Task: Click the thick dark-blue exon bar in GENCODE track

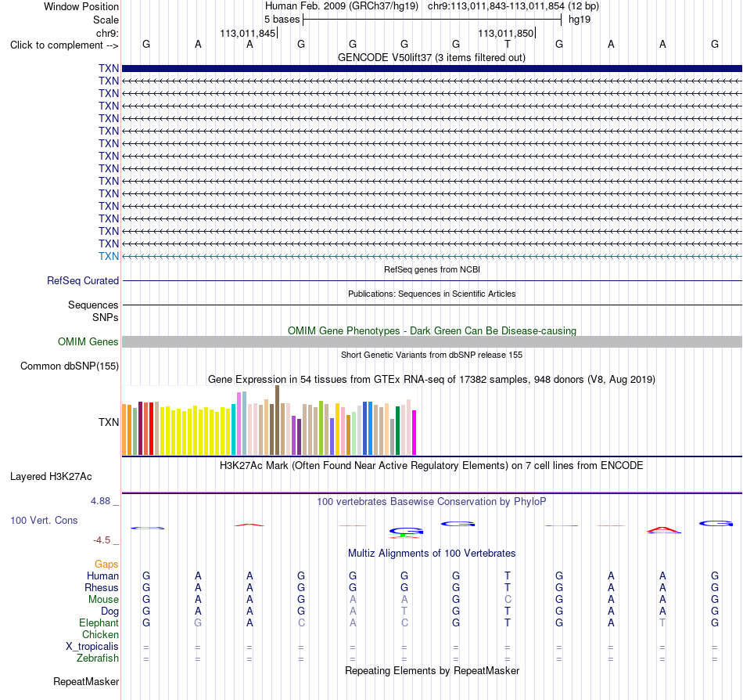Action: [432, 68]
